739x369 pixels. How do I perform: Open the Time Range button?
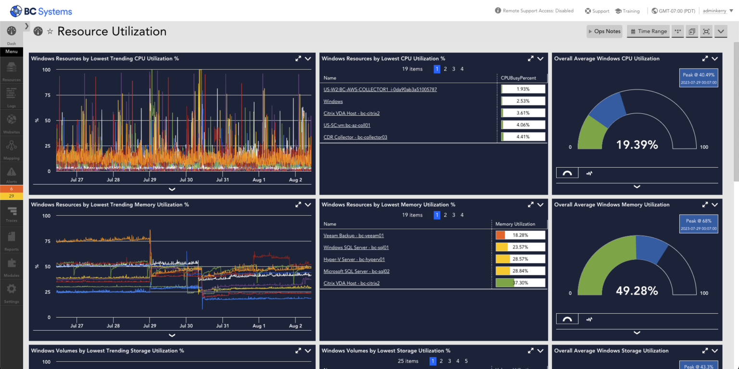[x=648, y=31]
